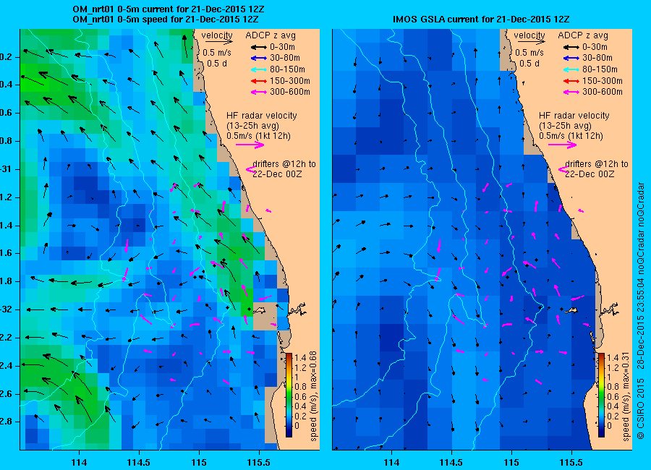Click the black 0-30m arrow in left legend
Image resolution: width=651 pixels, height=470 pixels.
tap(259, 47)
